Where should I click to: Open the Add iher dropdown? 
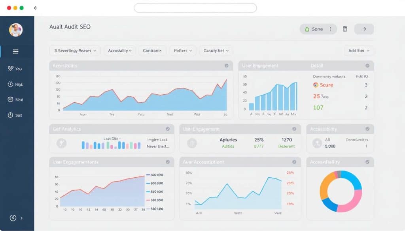(359, 51)
